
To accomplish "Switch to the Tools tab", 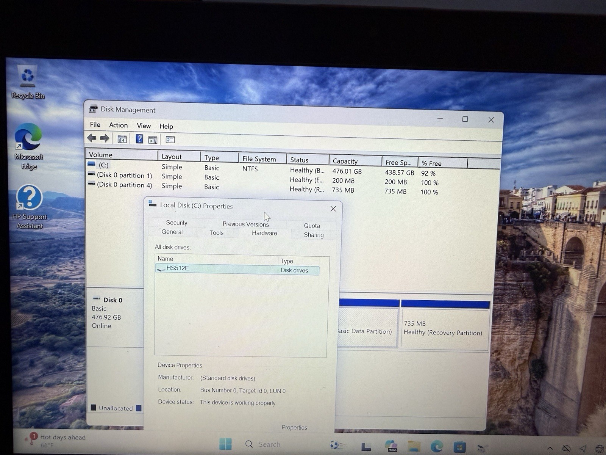I will point(216,233).
